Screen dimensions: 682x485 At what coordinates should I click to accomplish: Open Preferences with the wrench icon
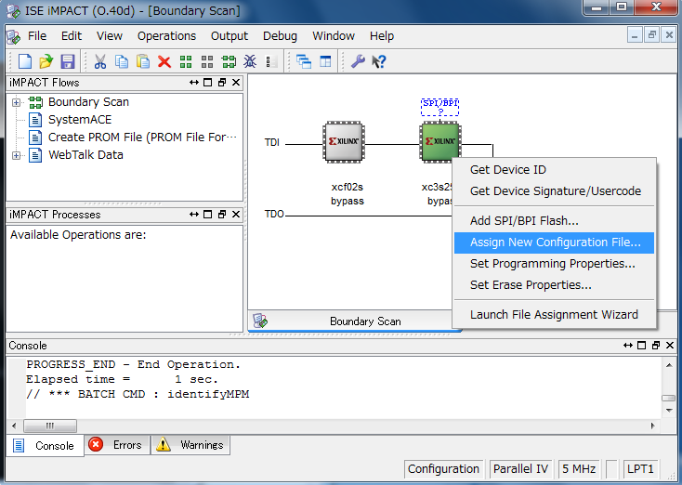point(358,61)
